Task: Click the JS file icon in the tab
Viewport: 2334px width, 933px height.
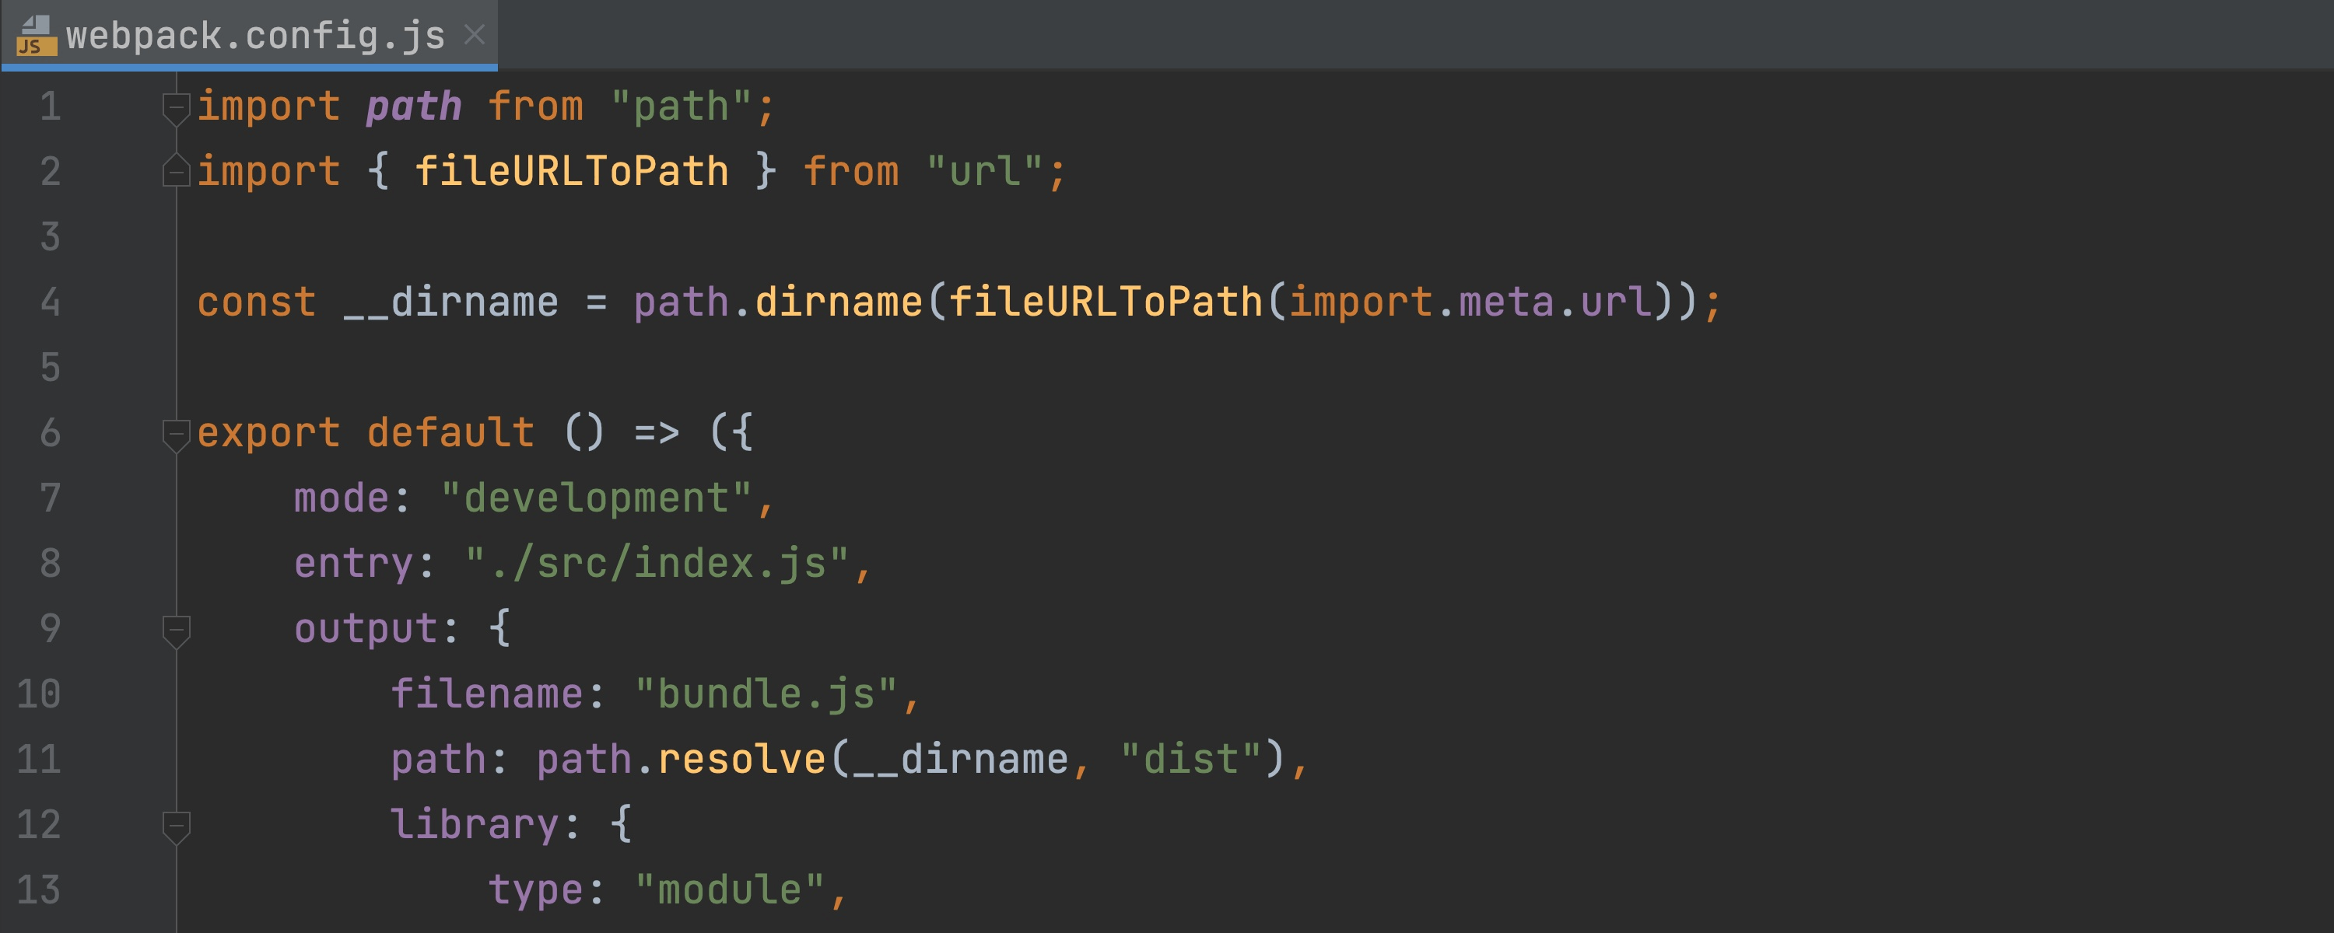Action: click(x=37, y=37)
